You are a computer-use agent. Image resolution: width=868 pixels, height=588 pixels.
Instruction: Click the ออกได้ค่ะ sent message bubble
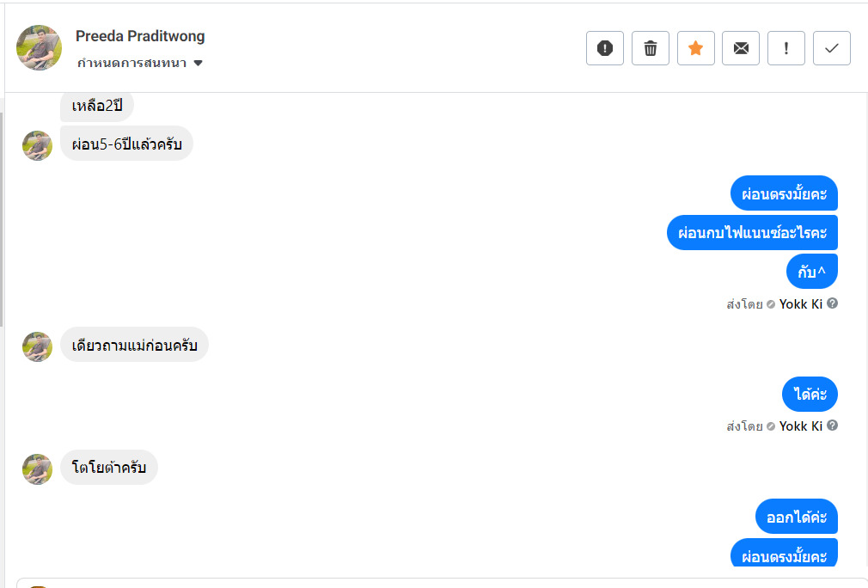pos(797,517)
